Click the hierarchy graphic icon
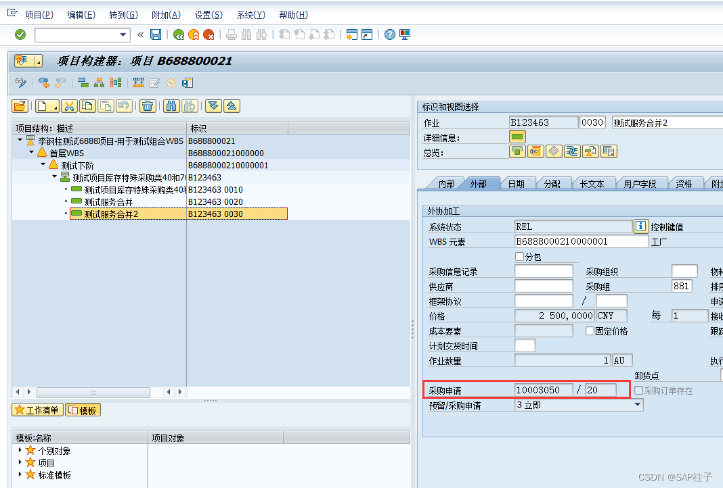This screenshot has width=723, height=488. pos(99,83)
